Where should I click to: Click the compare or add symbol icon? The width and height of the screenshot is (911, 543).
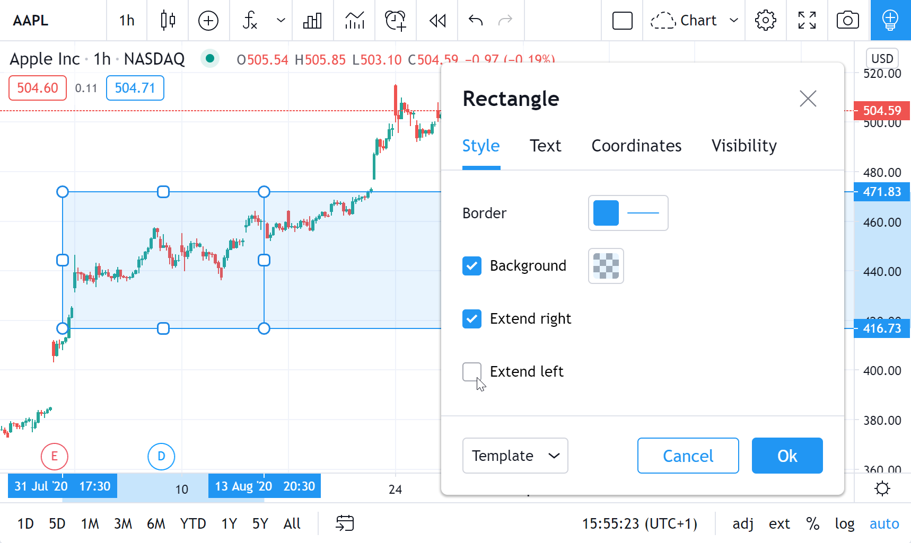tap(208, 21)
